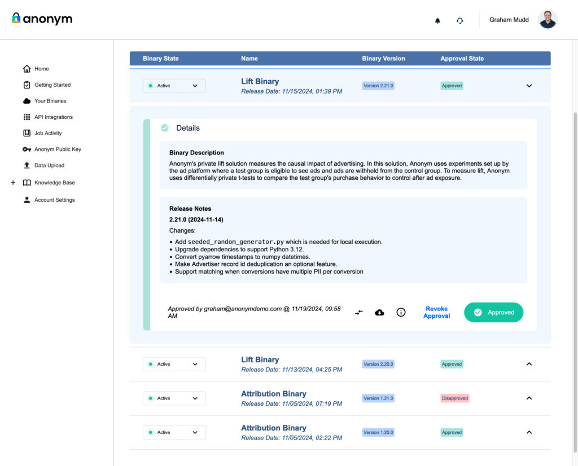Go to Data Upload page

[49, 165]
